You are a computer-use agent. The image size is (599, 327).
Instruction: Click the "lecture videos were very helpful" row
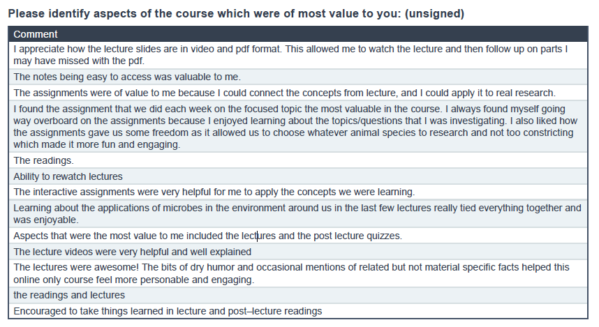point(132,252)
